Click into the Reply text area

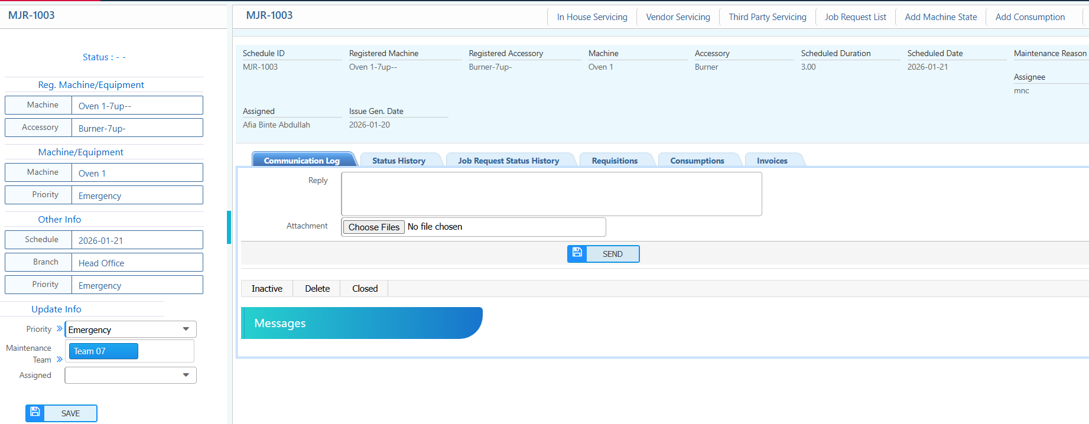551,194
